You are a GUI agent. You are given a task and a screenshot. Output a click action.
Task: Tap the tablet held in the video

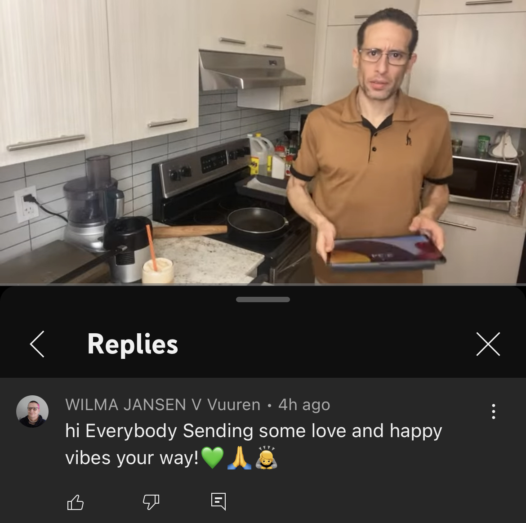[386, 252]
